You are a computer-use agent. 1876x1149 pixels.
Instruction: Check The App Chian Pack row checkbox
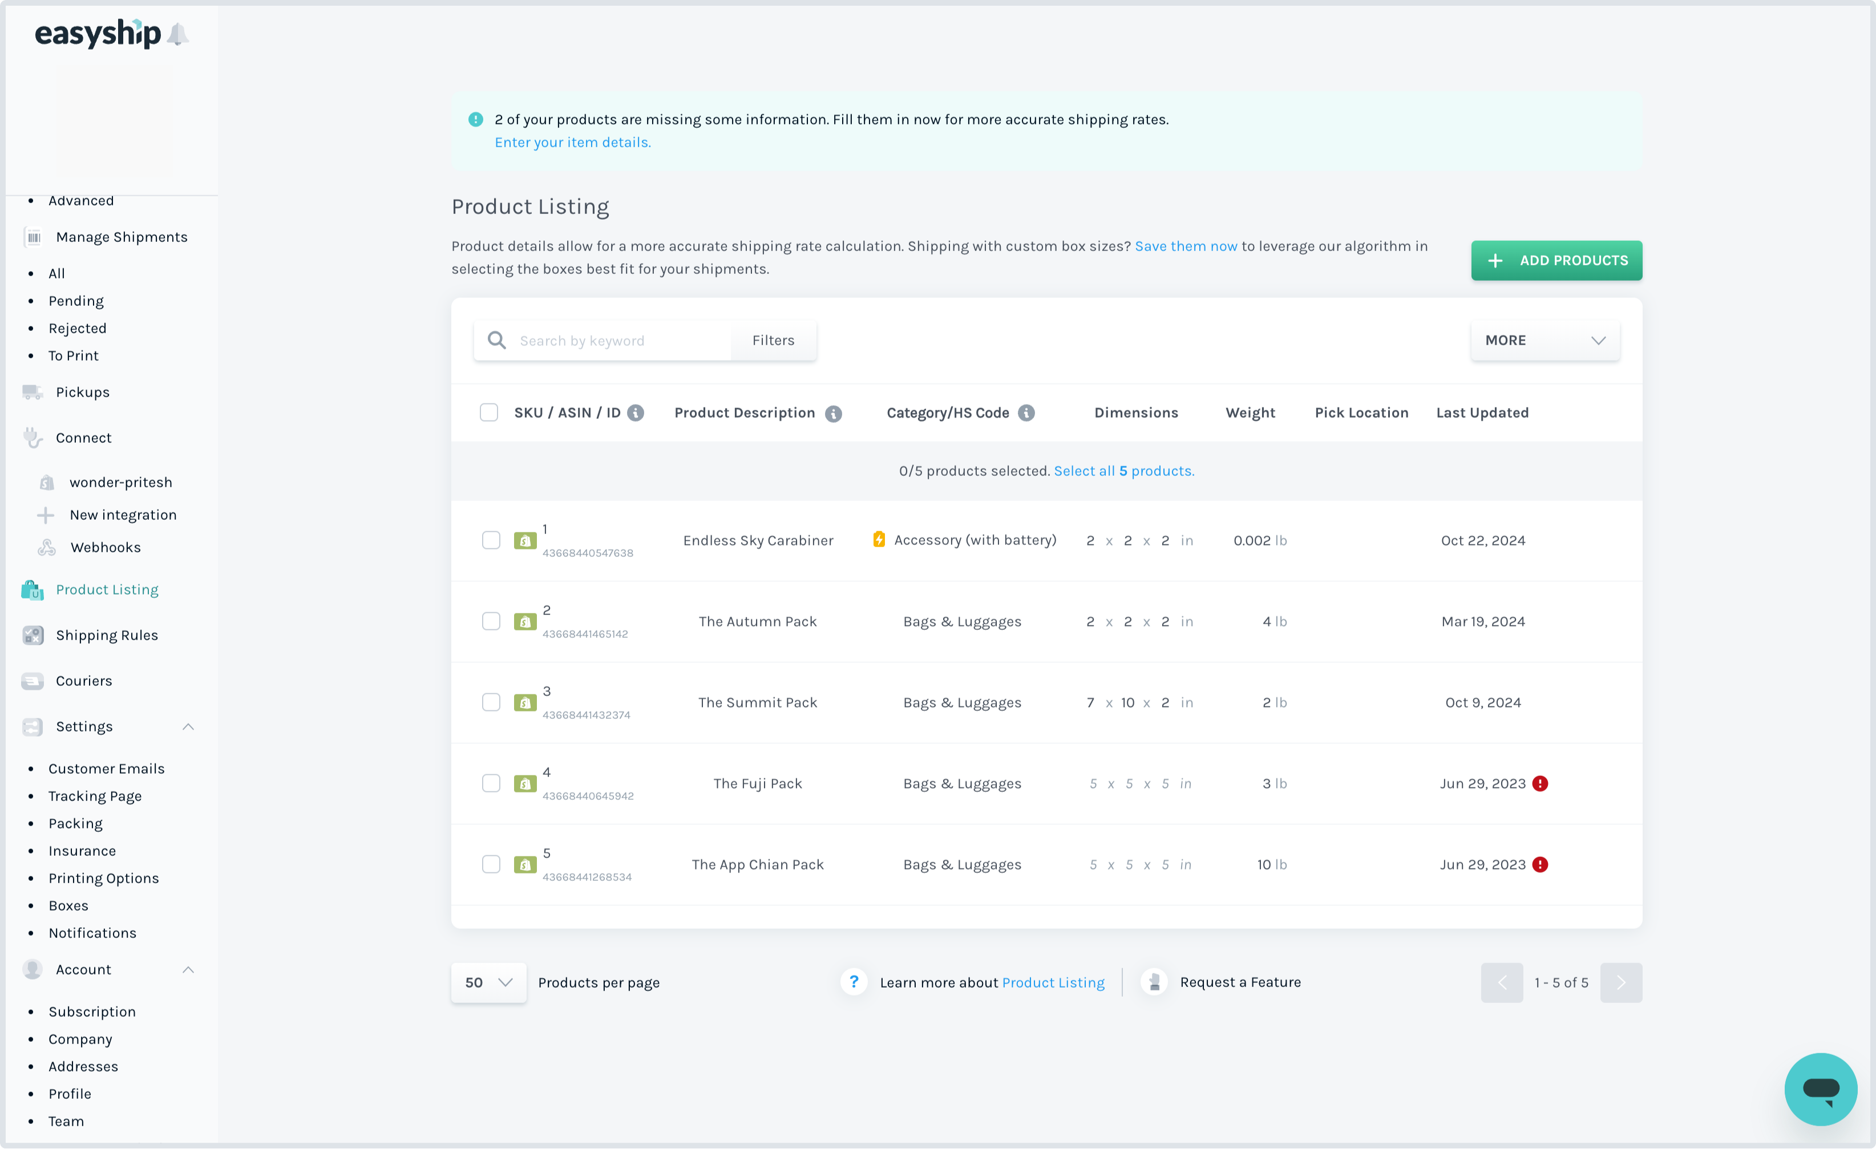[x=491, y=864]
